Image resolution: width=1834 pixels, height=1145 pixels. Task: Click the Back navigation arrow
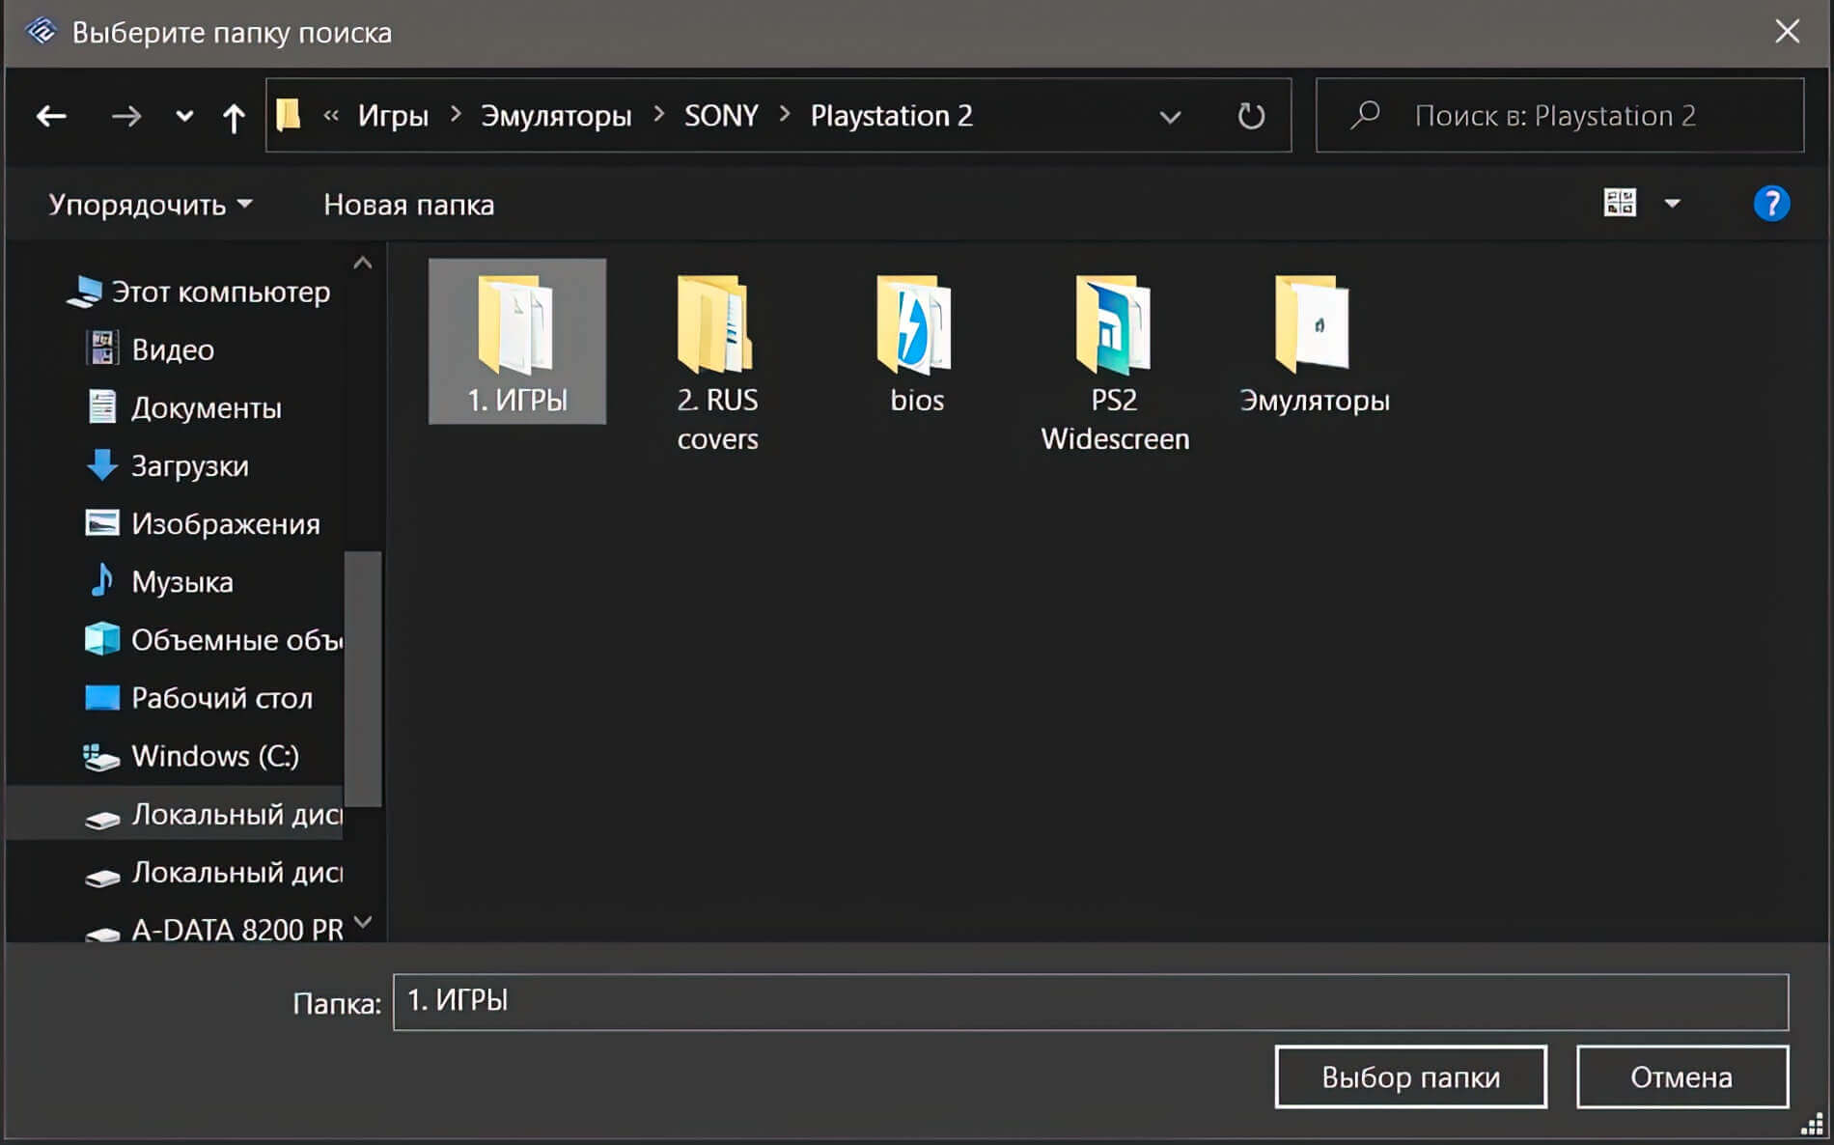click(51, 117)
